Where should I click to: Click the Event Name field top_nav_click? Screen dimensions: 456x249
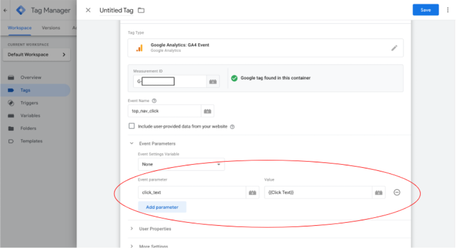coord(164,111)
